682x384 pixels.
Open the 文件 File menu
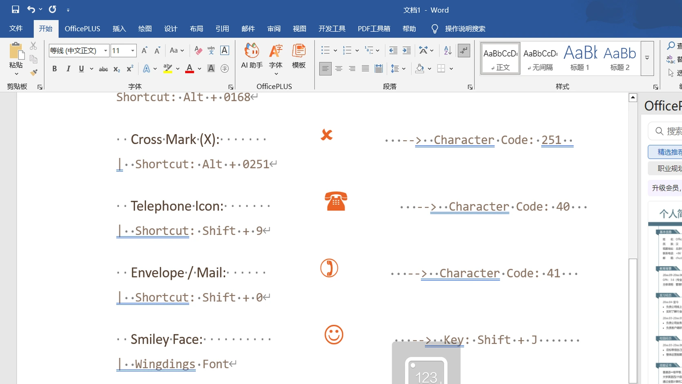click(x=16, y=29)
